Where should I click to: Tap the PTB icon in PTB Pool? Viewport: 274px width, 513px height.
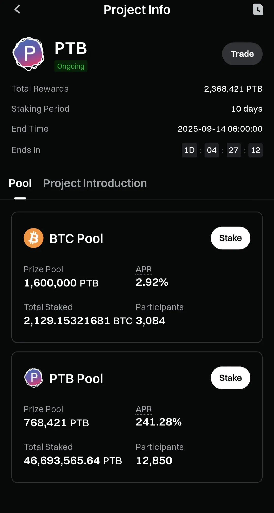click(x=33, y=378)
